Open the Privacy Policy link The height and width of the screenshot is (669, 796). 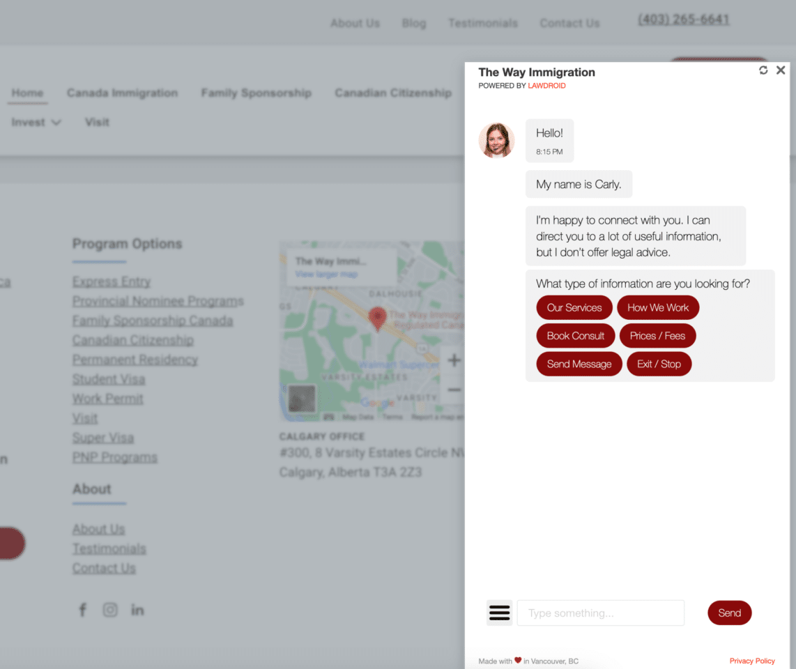pyautogui.click(x=752, y=661)
